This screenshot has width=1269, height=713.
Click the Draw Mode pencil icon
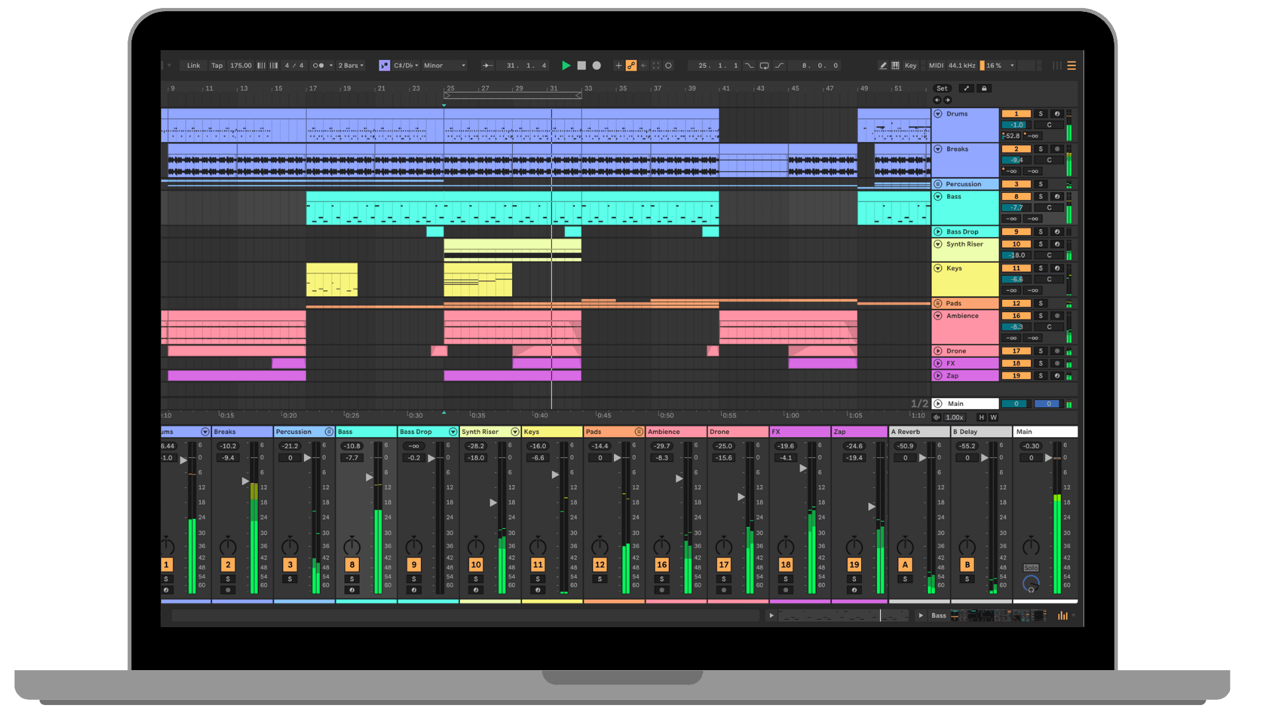[x=882, y=65]
